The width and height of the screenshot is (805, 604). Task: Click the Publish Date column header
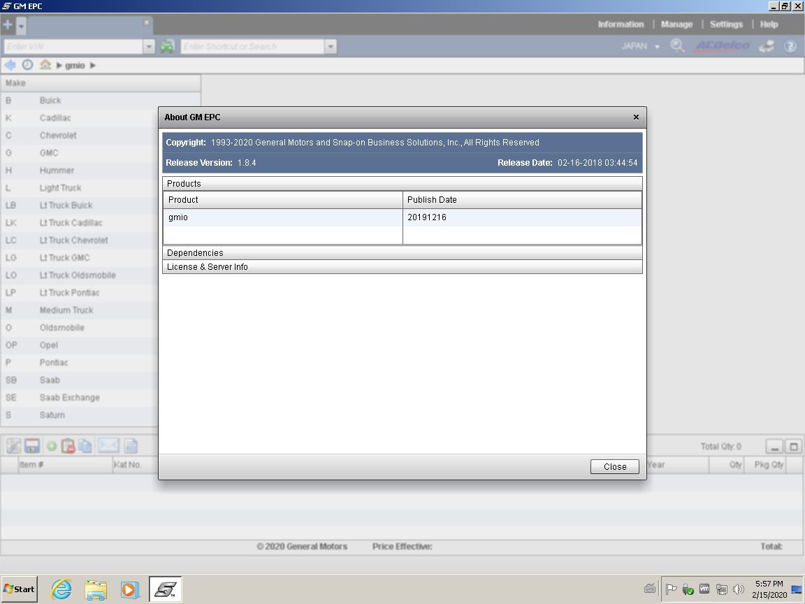pyautogui.click(x=522, y=200)
